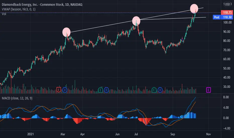Click the red earnings E marker before March

[59, 90]
